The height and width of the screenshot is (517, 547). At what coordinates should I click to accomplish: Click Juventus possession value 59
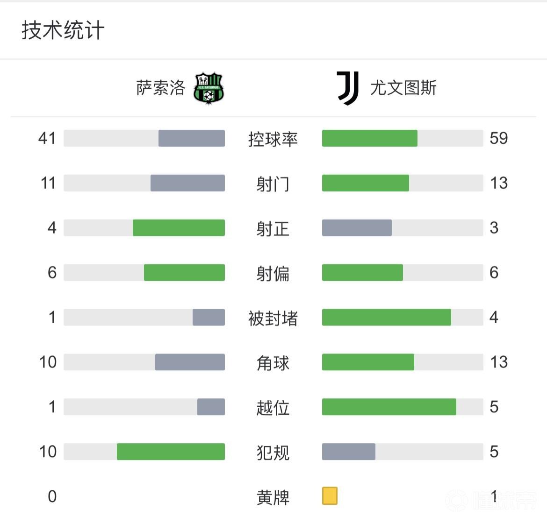click(499, 138)
